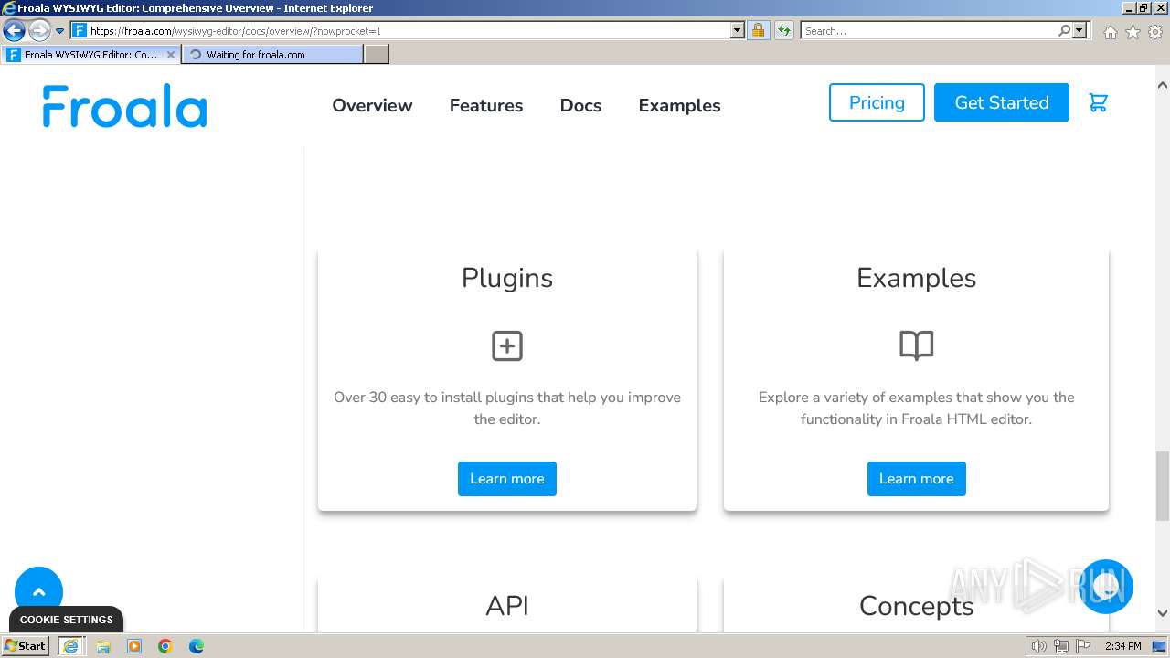This screenshot has width=1170, height=658.
Task: Click the Examples card heading
Action: coord(916,278)
